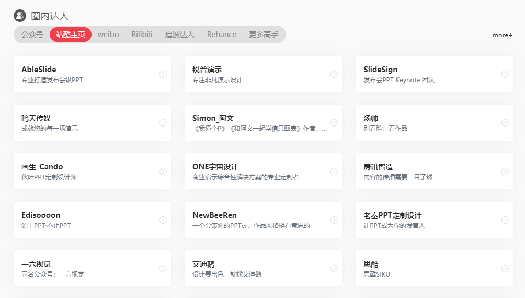This screenshot has height=298, width=525.
Task: Select the 站酷主页 tab
Action: click(71, 35)
